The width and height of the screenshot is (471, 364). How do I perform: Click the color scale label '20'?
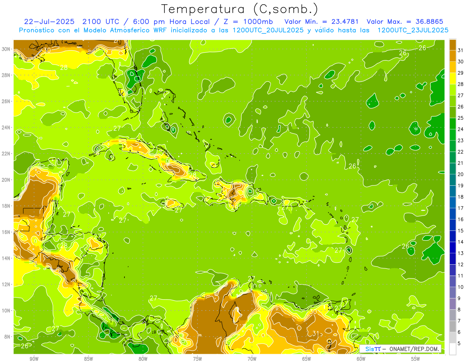(x=461, y=174)
